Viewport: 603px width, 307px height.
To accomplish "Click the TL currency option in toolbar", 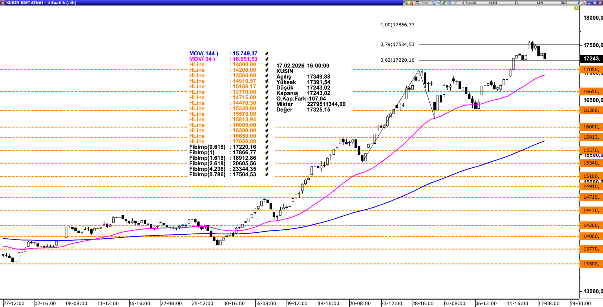I will (516, 3).
